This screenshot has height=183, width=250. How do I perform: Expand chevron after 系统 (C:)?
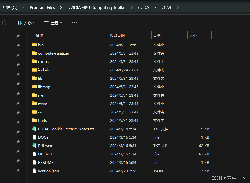pyautogui.click(x=23, y=7)
